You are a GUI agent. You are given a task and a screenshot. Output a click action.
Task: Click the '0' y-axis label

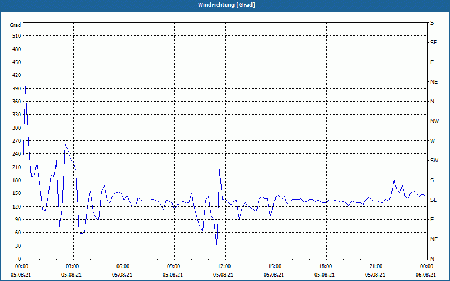pyautogui.click(x=20, y=259)
